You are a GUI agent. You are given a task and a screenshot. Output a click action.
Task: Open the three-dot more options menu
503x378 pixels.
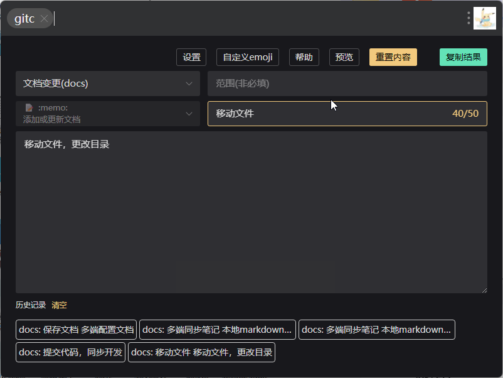[x=469, y=18]
